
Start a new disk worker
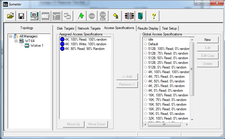[45, 16]
